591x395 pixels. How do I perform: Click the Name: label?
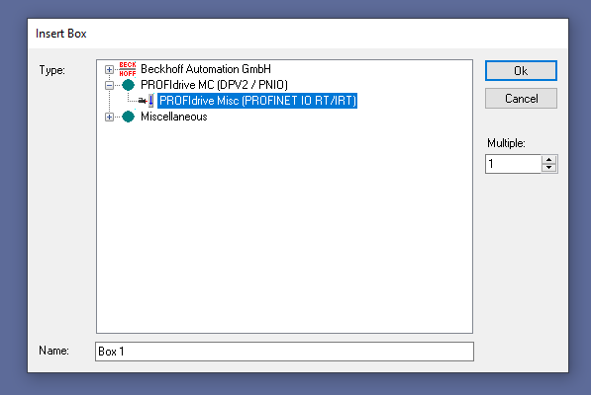coord(53,351)
